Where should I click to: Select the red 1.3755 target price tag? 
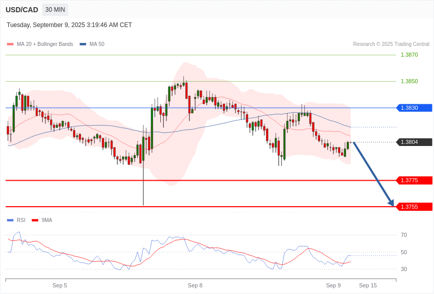[414, 207]
